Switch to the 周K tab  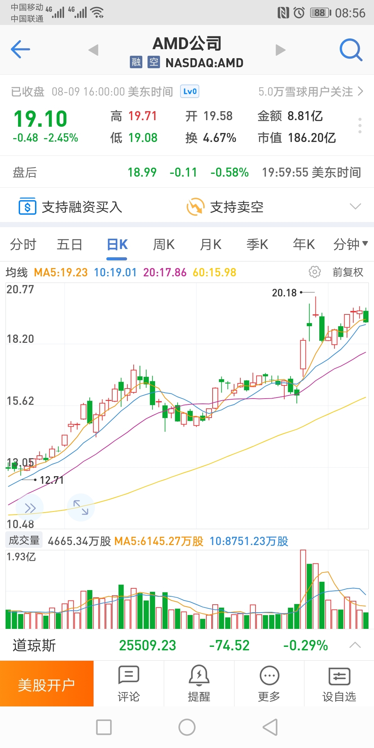click(x=164, y=244)
